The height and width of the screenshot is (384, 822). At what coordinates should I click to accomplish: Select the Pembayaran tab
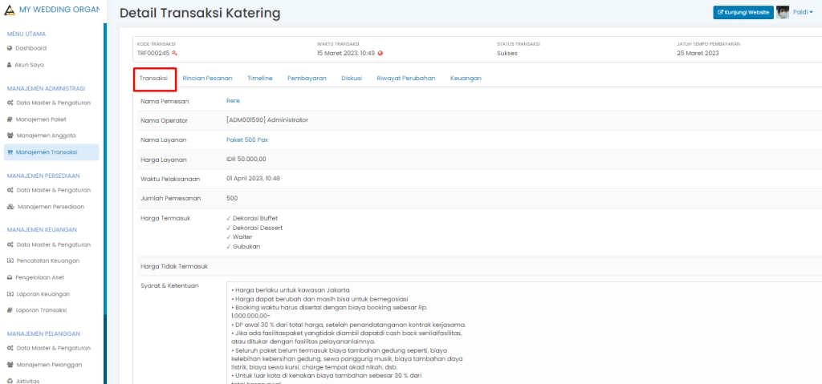point(307,78)
